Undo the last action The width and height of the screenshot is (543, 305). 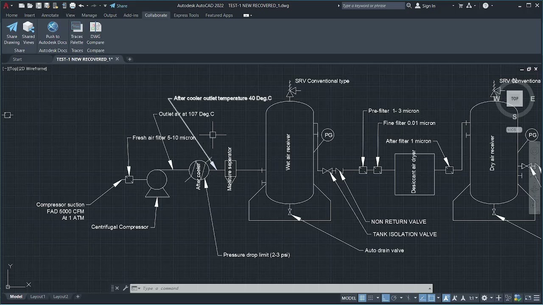(x=81, y=6)
